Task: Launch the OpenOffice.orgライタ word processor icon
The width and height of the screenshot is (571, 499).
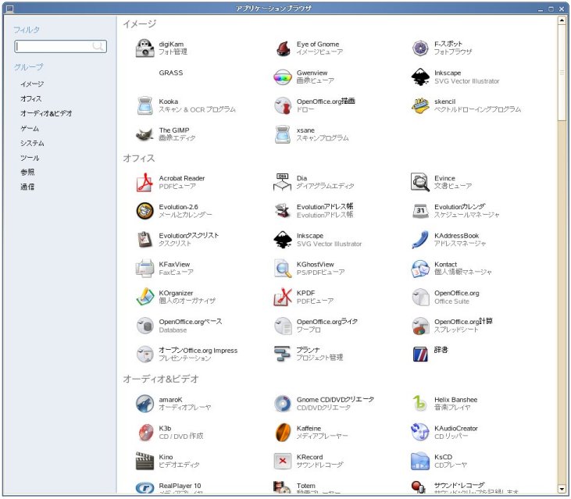Action: (x=283, y=326)
